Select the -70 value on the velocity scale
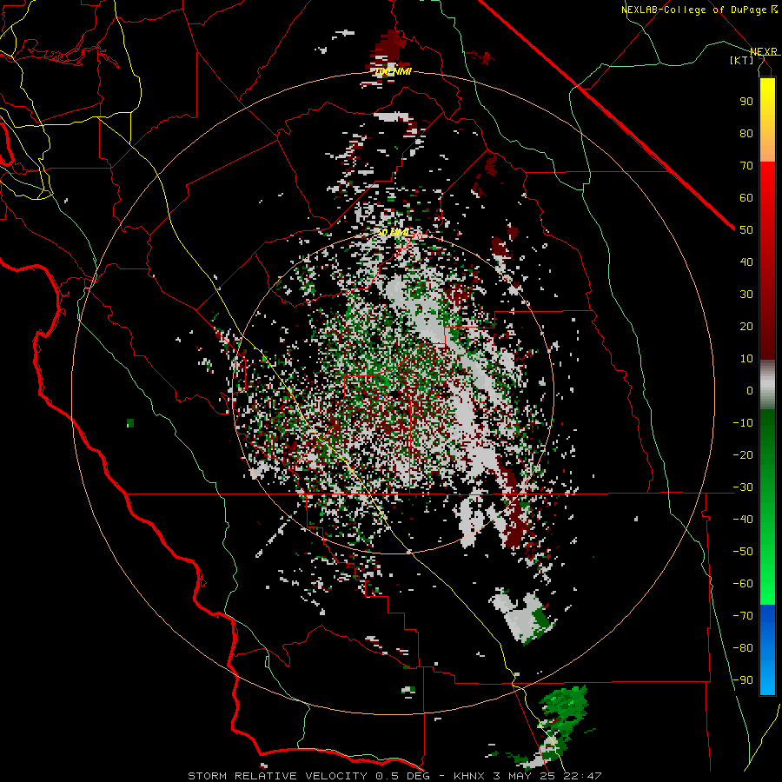Image resolution: width=782 pixels, height=782 pixels. point(743,616)
